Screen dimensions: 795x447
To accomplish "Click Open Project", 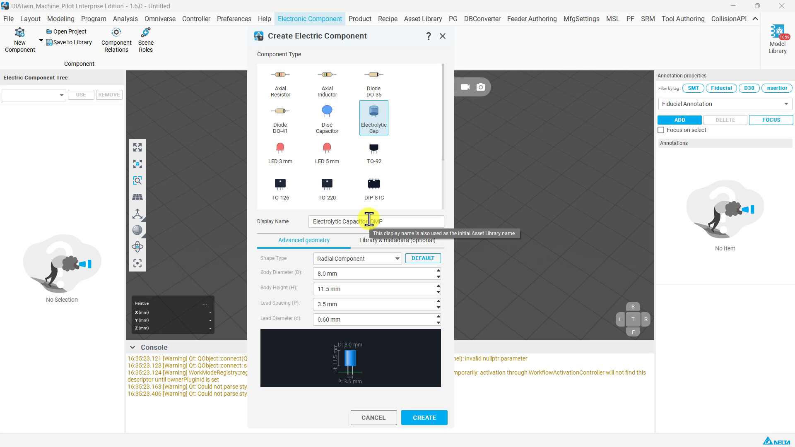I will 66,31.
